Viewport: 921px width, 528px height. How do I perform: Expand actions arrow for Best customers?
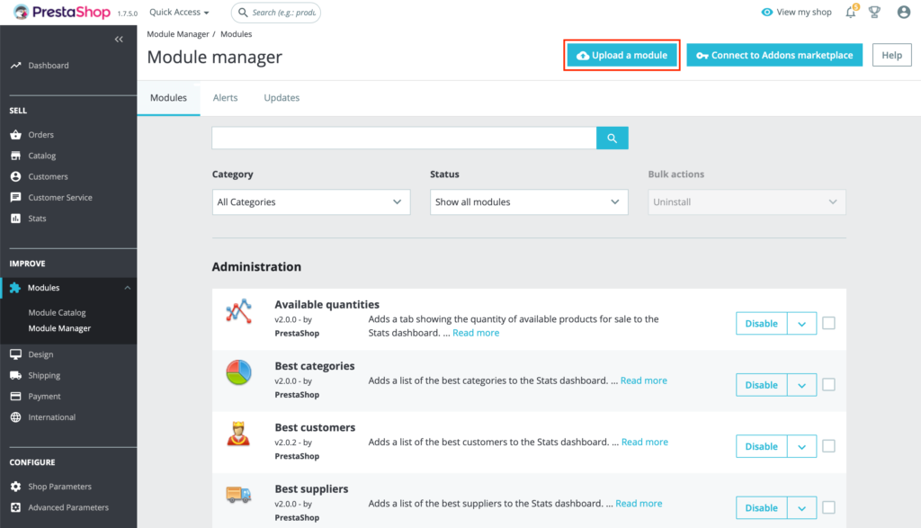point(801,446)
